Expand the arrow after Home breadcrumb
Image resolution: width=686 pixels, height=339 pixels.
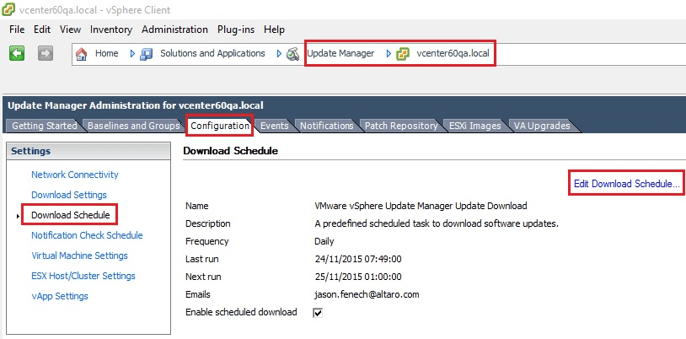(x=132, y=54)
